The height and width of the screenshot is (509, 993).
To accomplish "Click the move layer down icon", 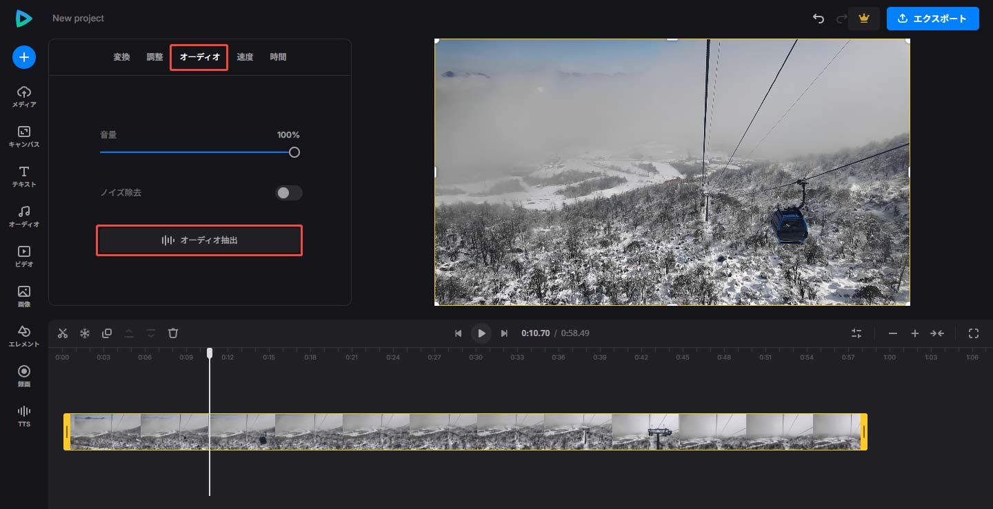I will [151, 333].
